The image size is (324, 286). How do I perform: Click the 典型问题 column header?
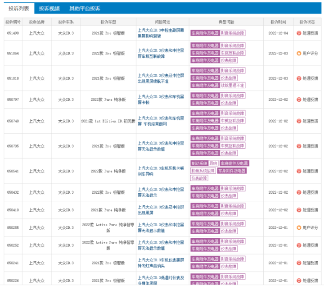click(x=226, y=22)
